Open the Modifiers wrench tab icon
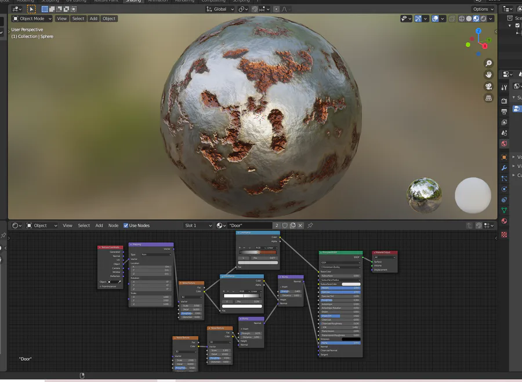This screenshot has width=522, height=382. [504, 168]
